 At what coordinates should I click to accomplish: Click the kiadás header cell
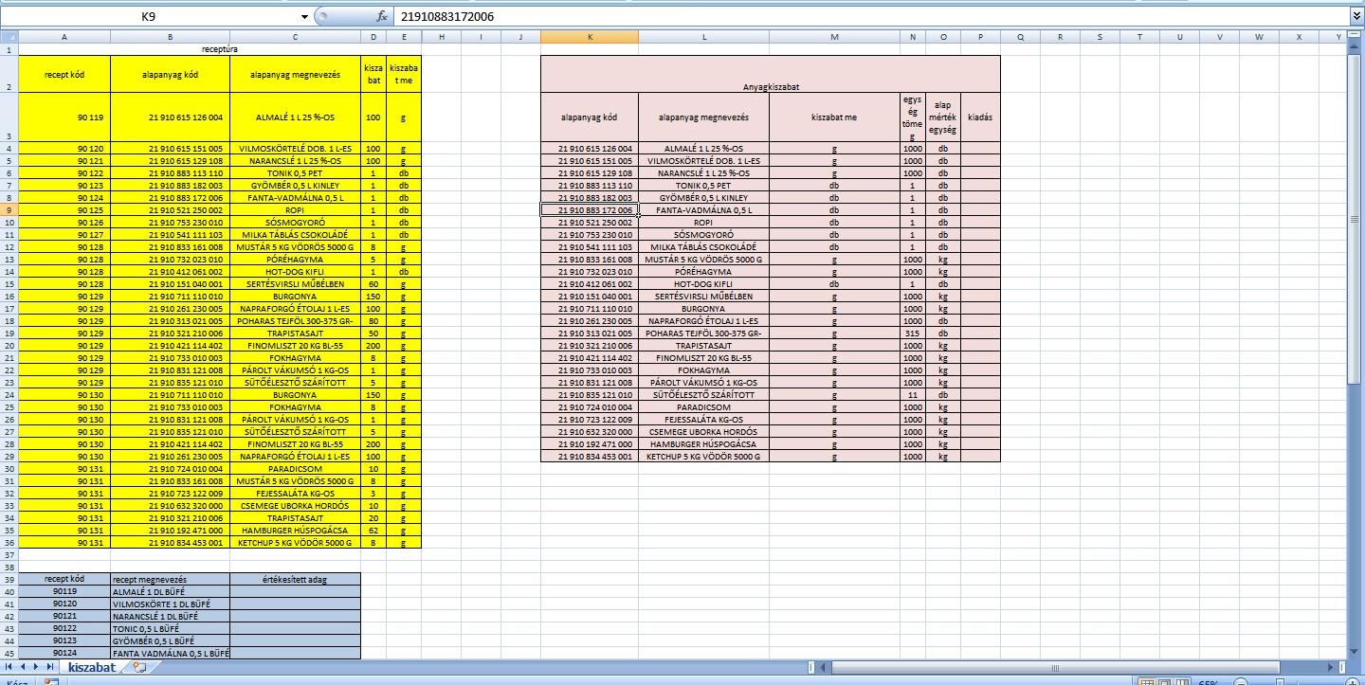tap(980, 117)
